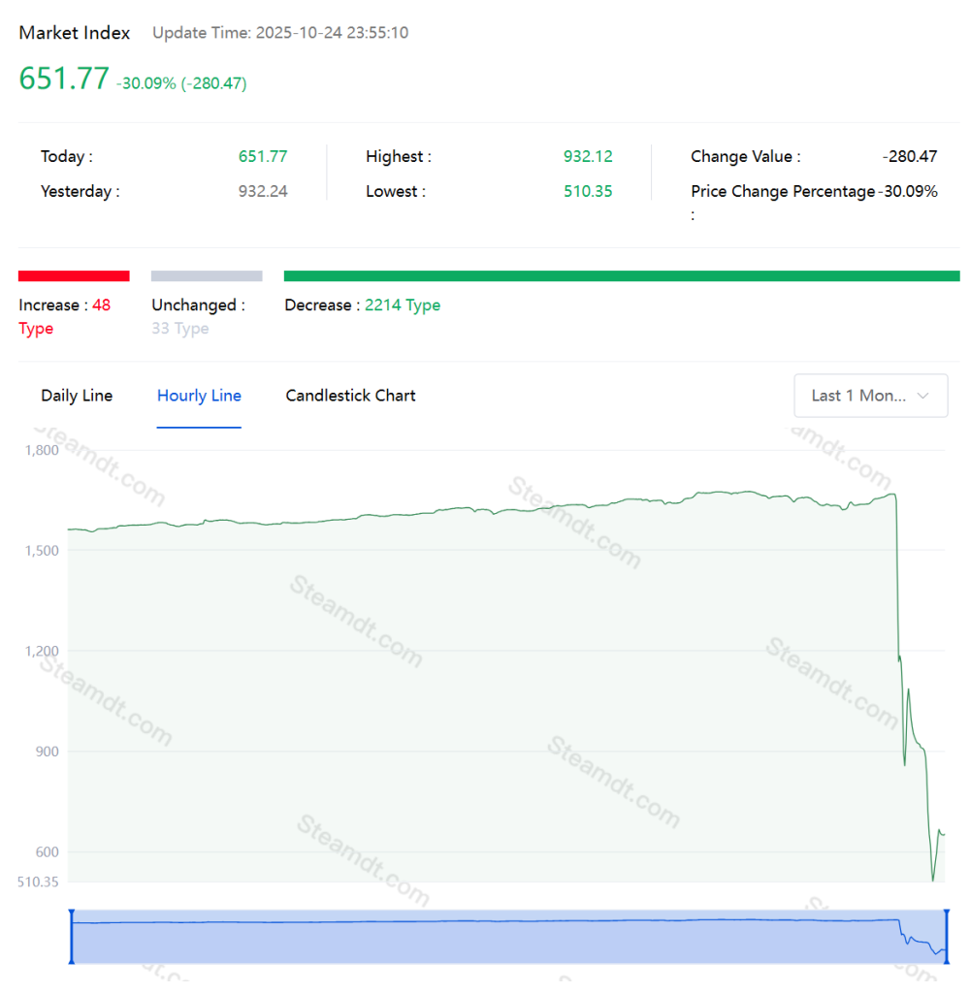This screenshot has height=993, width=970.
Task: Click the left handle of range slider
Action: click(71, 937)
